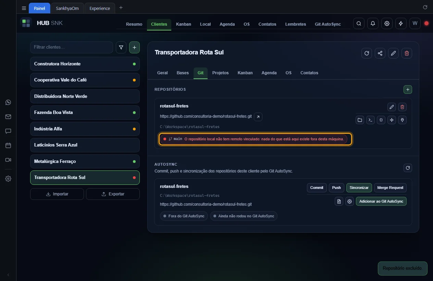
Task: Switch to the Projetos client tab
Action: point(220,73)
